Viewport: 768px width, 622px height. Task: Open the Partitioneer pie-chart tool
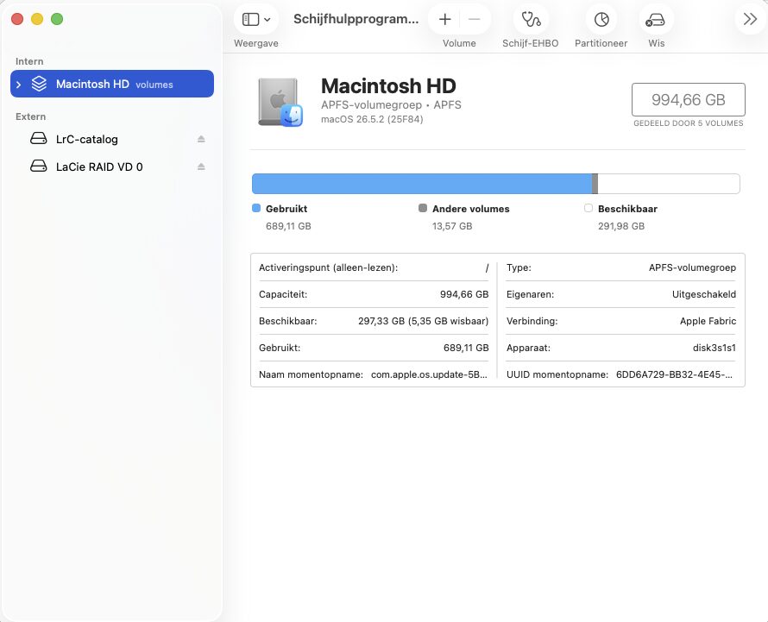[x=601, y=20]
